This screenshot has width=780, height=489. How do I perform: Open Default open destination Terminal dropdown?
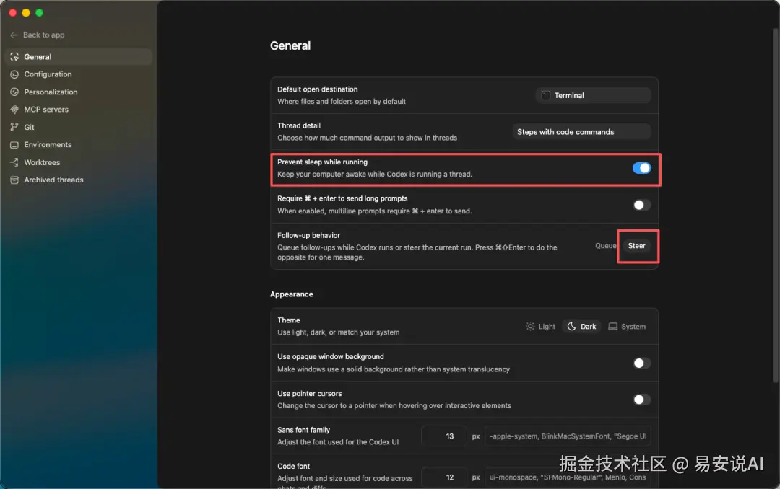point(594,95)
